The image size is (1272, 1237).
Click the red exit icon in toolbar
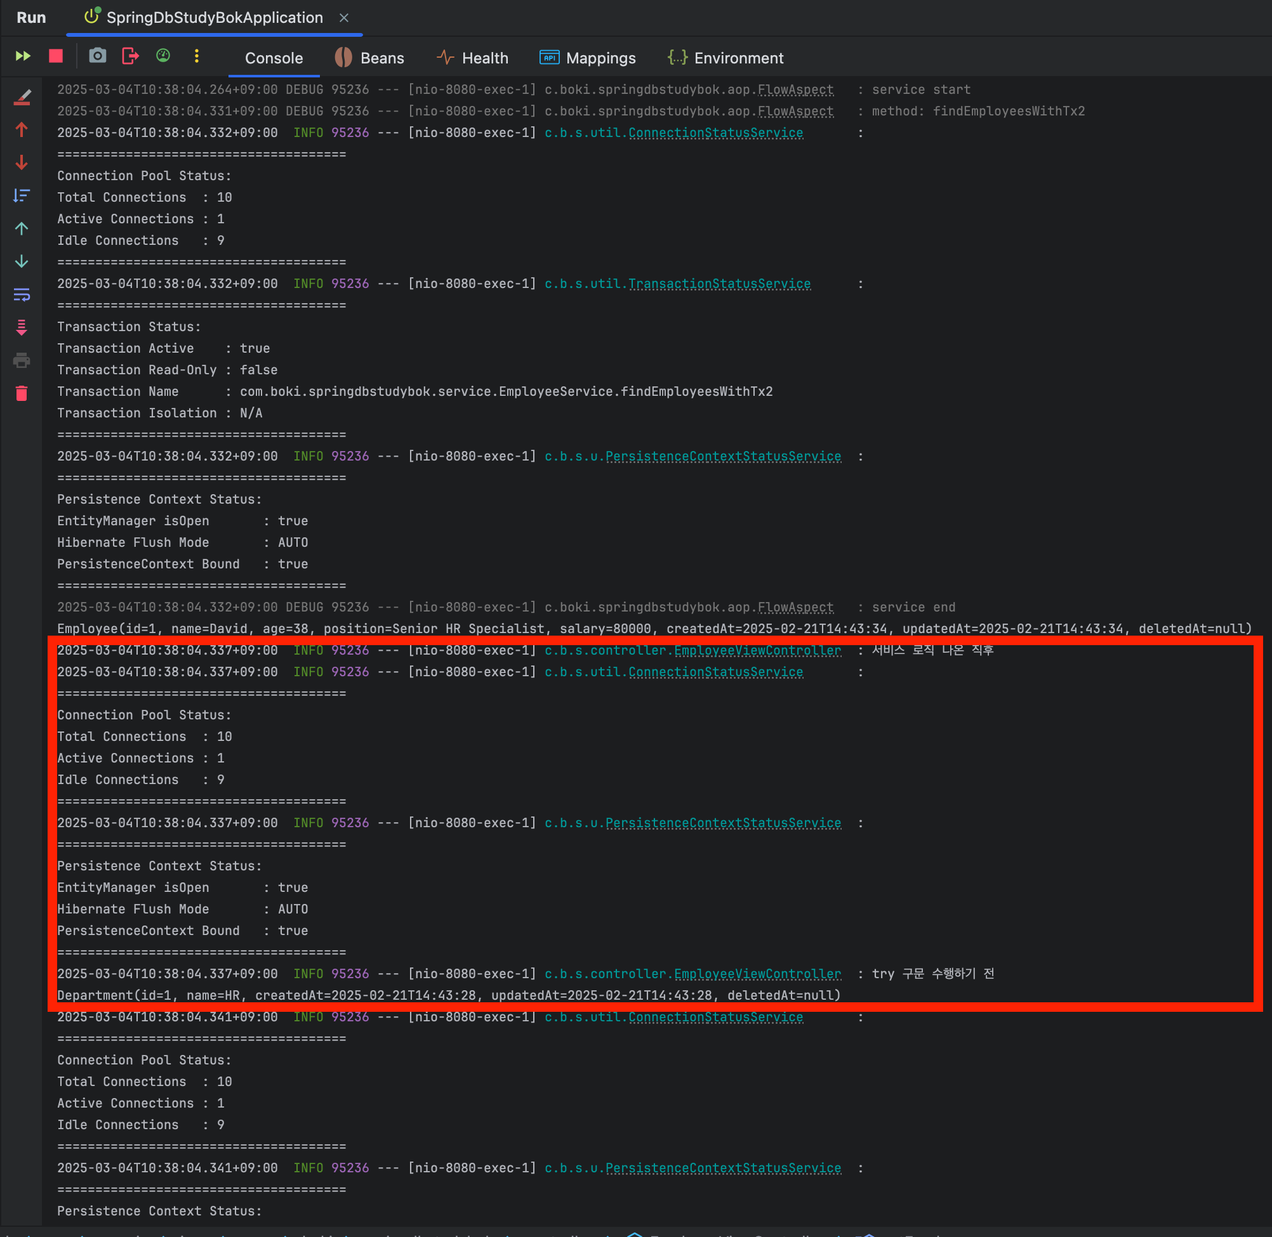(131, 56)
